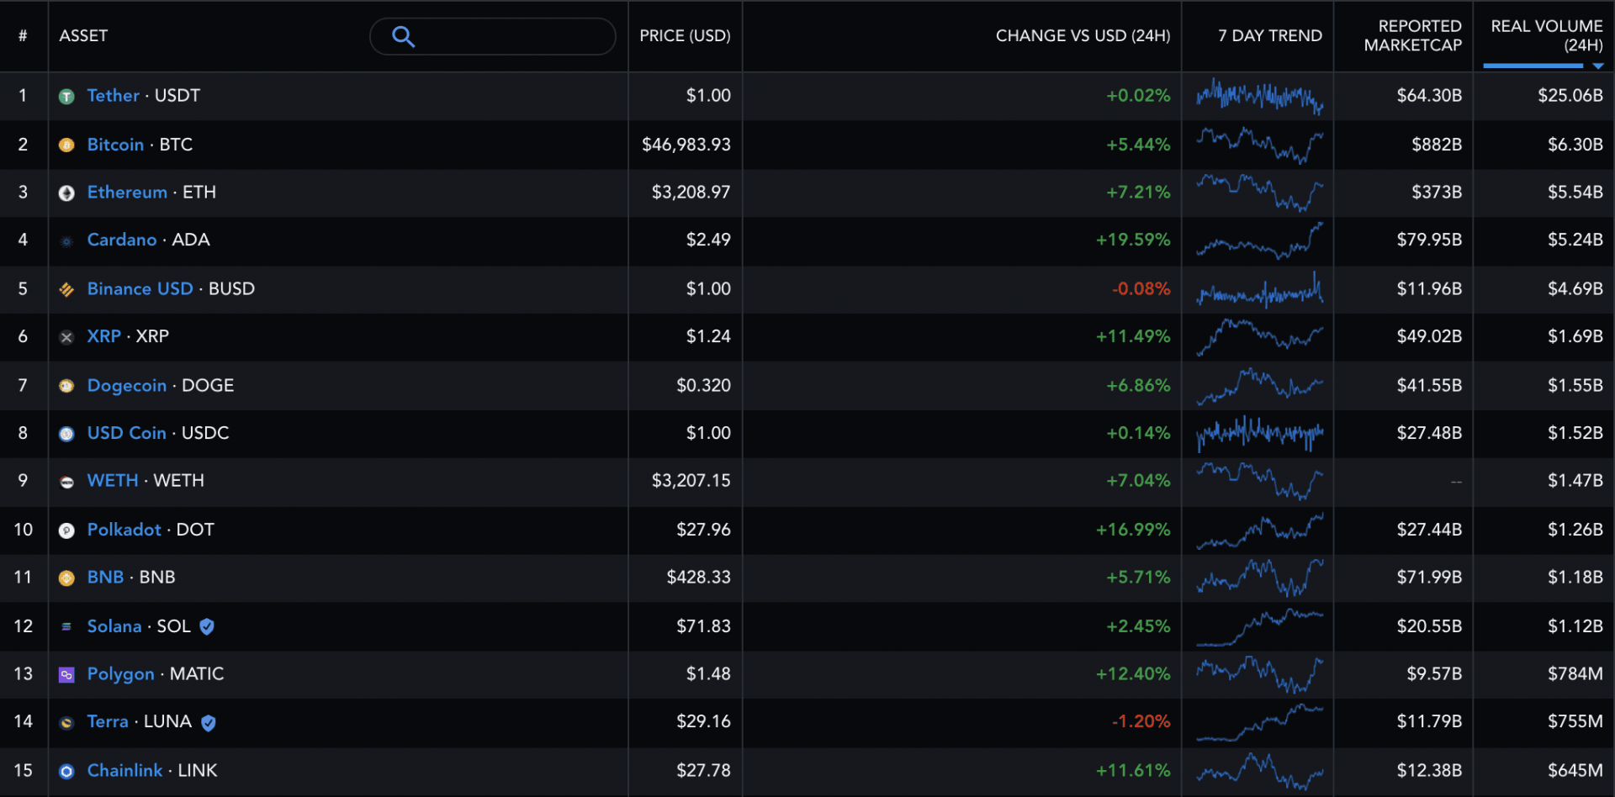Click Solana's 7 day trend sparkline

click(1259, 627)
